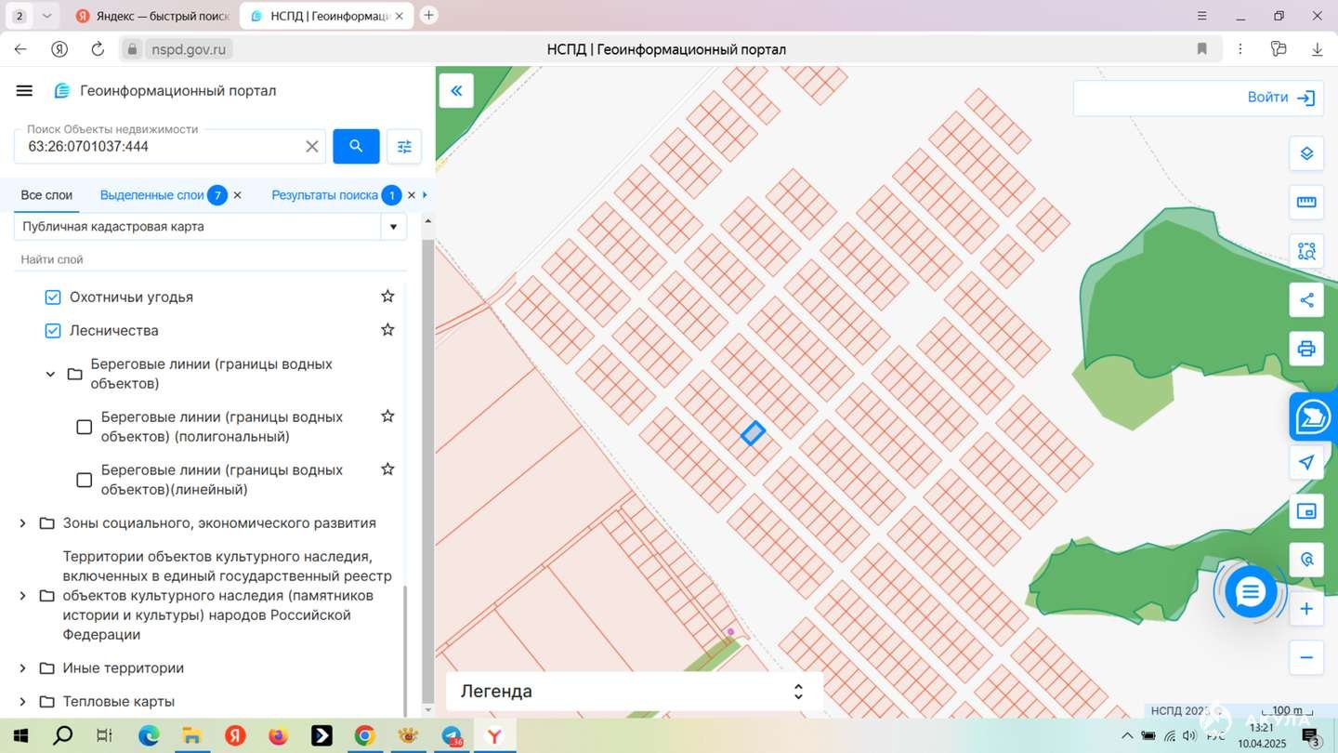Reload the page
The width and height of the screenshot is (1338, 753).
point(98,49)
